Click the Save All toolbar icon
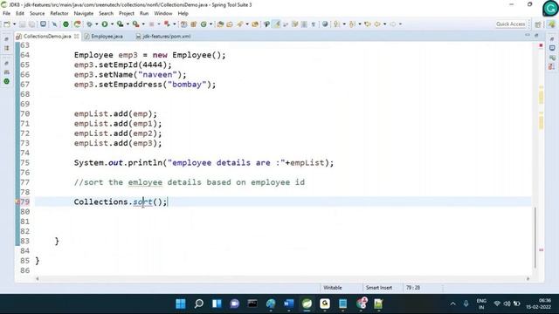559x314 pixels. point(31,24)
